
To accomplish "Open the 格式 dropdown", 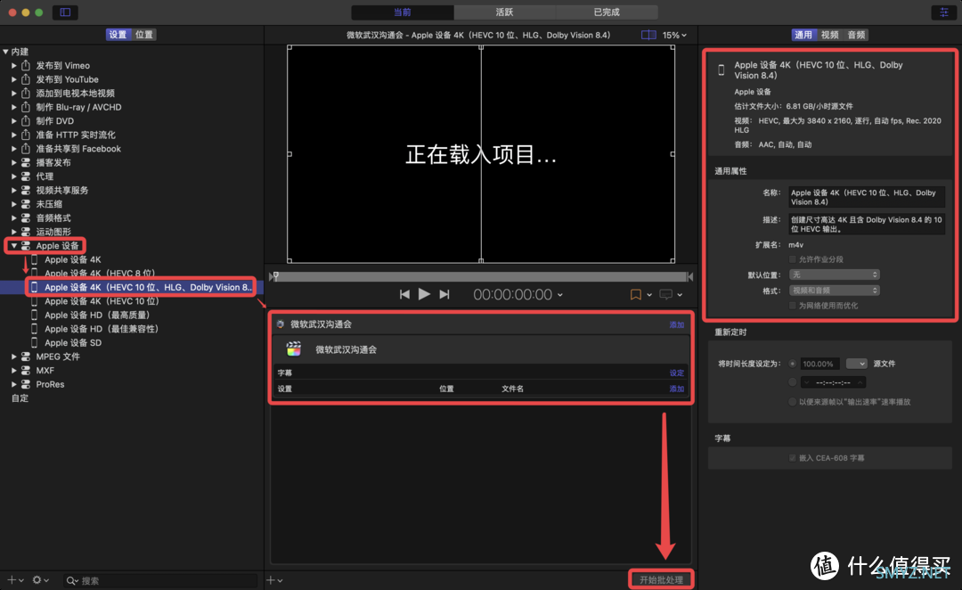I will (x=835, y=291).
